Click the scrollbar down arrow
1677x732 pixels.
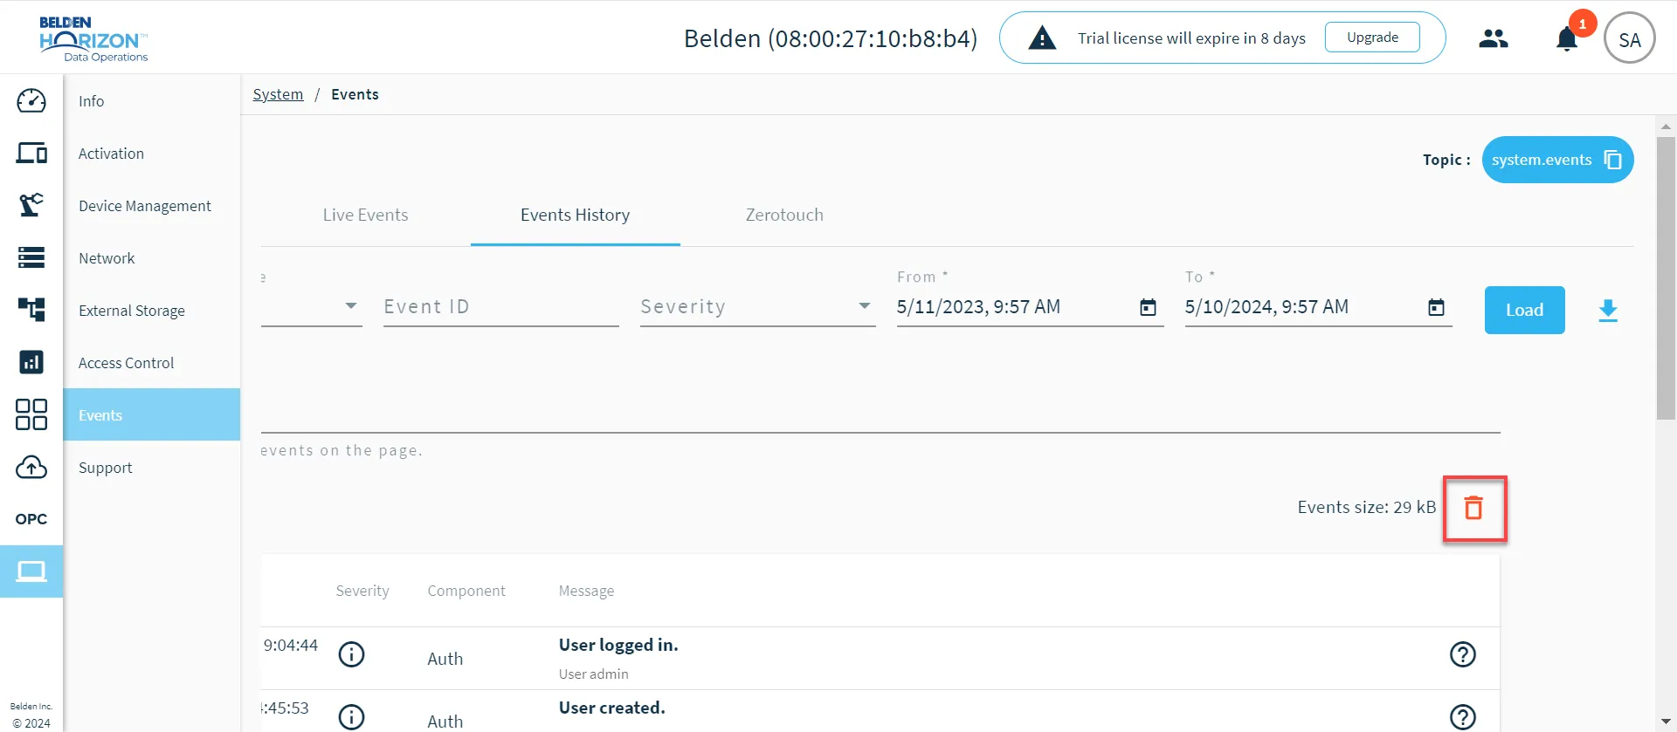(1666, 722)
